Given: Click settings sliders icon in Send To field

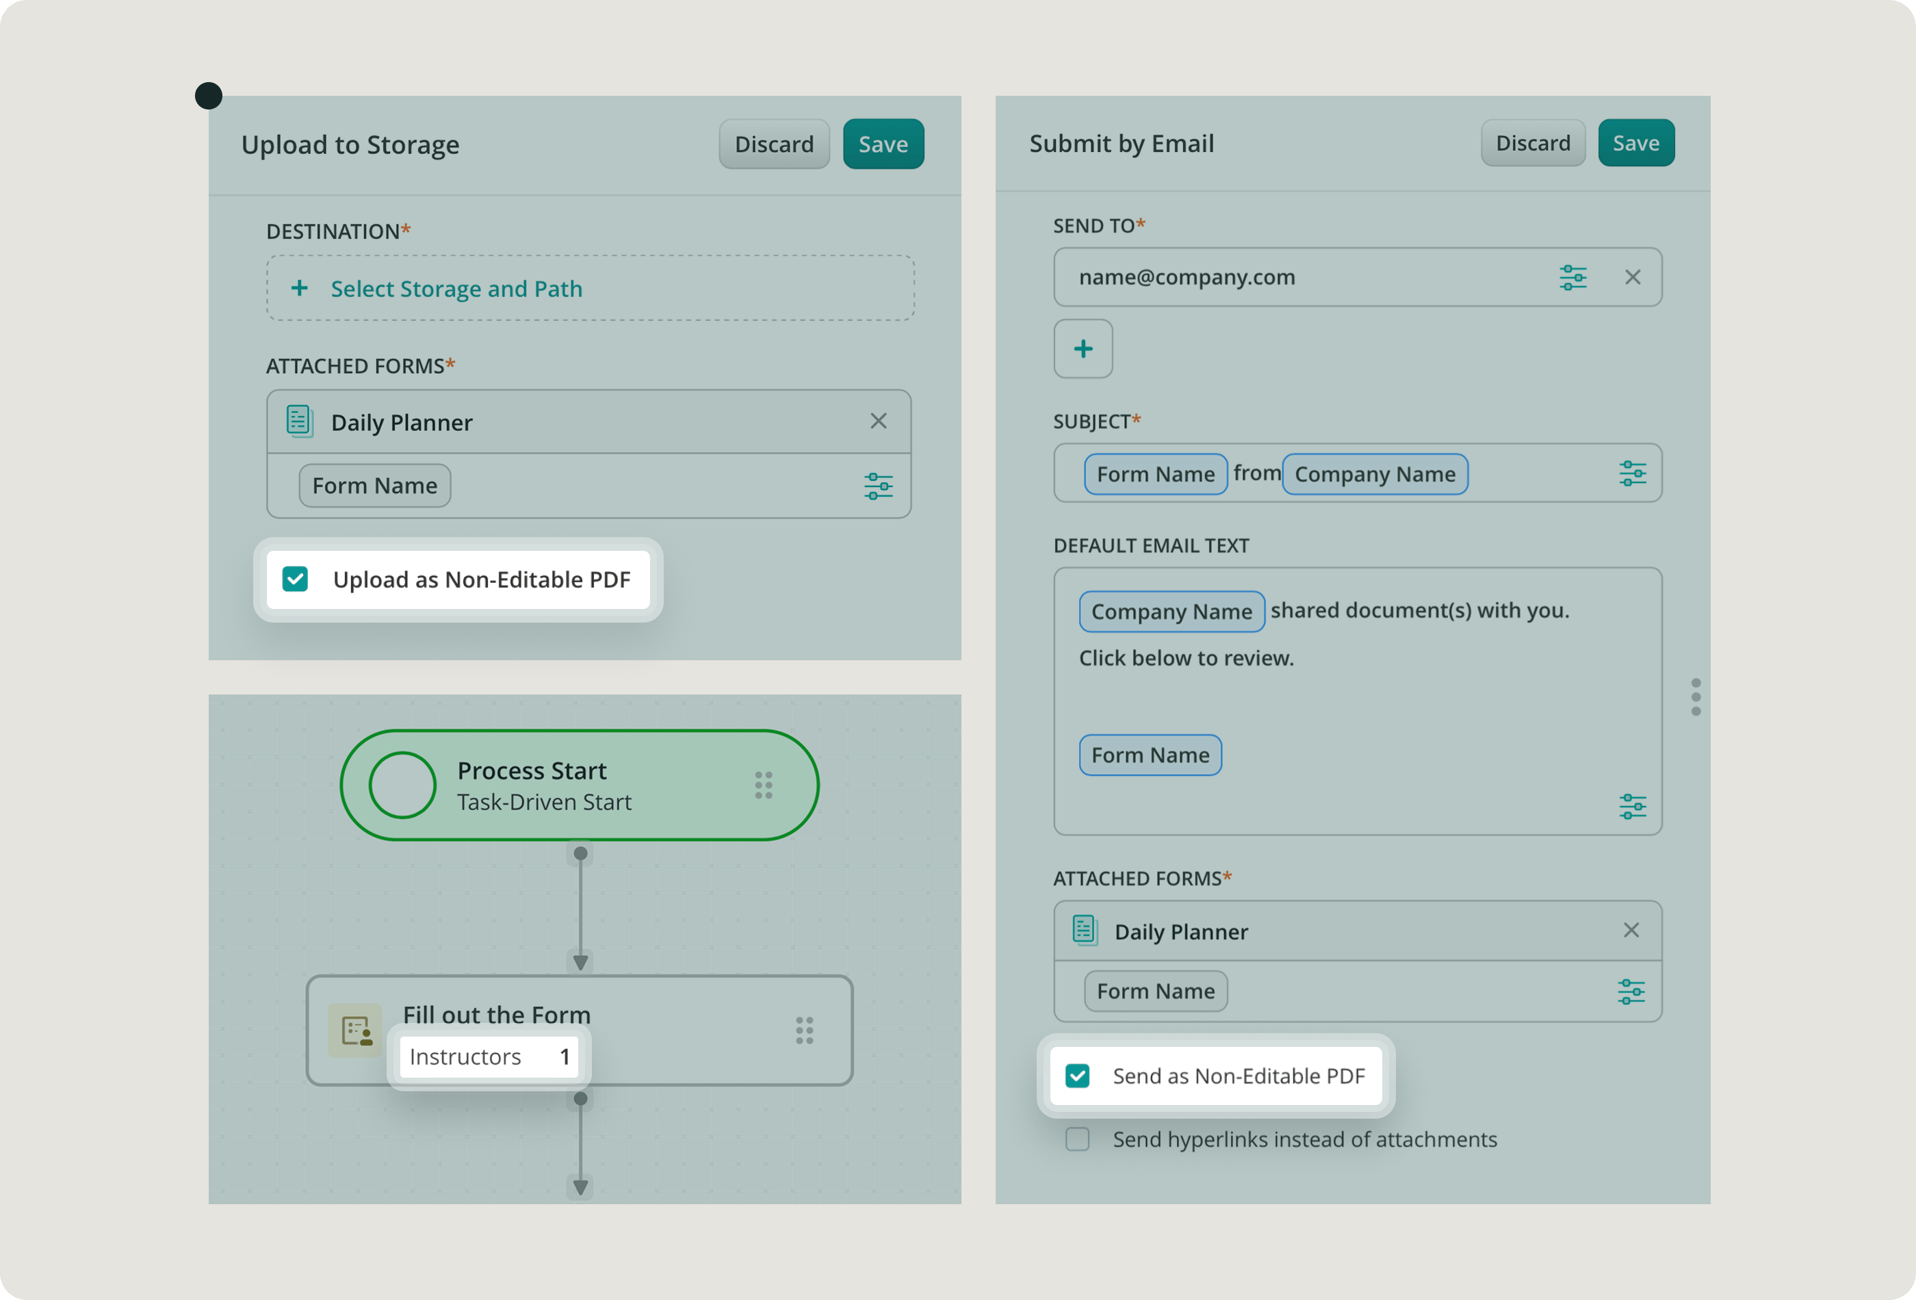Looking at the screenshot, I should [x=1572, y=278].
